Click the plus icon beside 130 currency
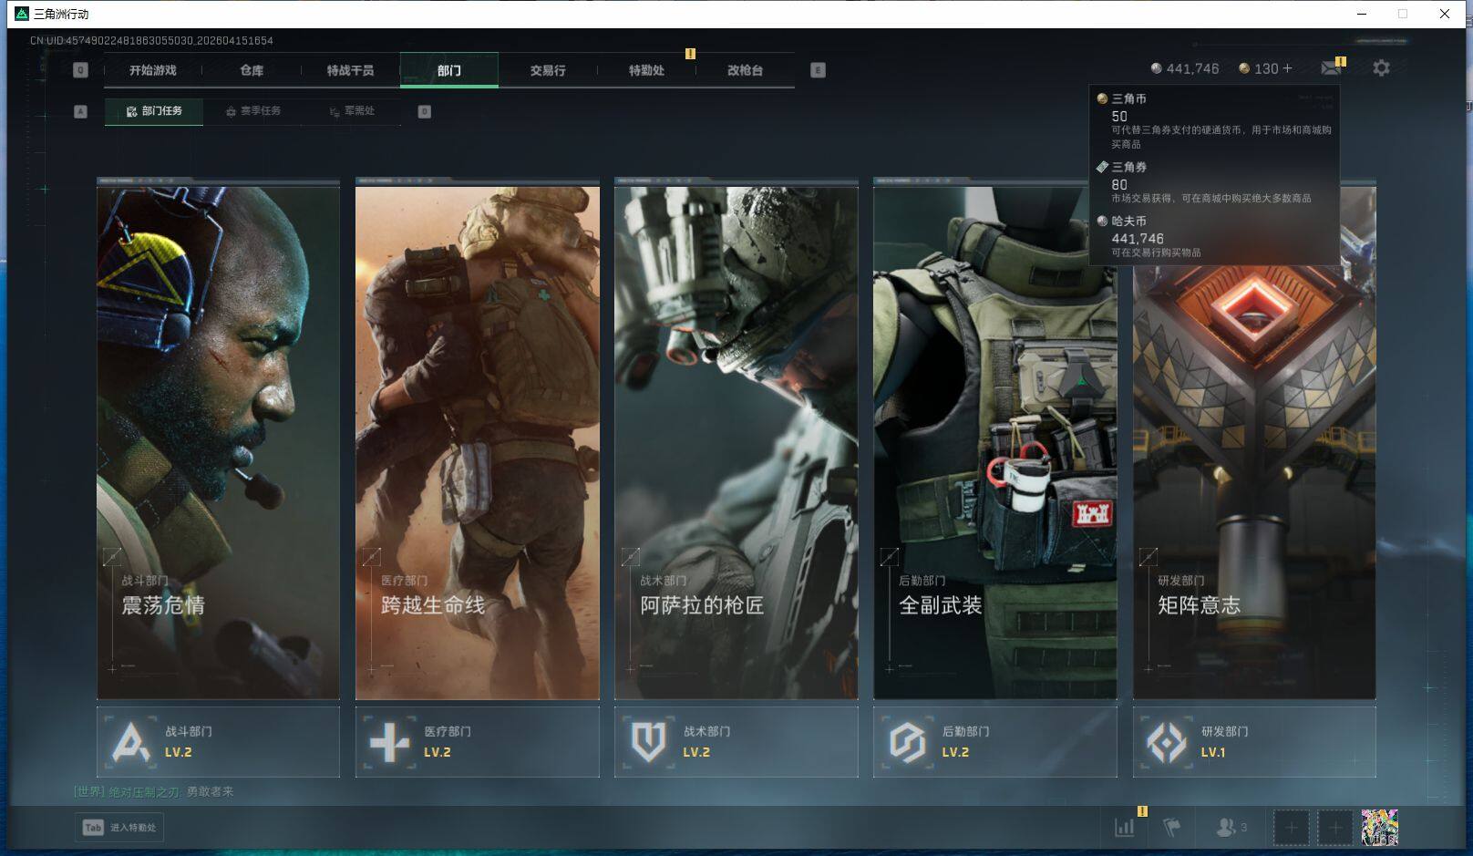This screenshot has width=1473, height=856. [x=1287, y=68]
